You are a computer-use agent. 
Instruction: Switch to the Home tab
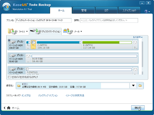point(61,10)
